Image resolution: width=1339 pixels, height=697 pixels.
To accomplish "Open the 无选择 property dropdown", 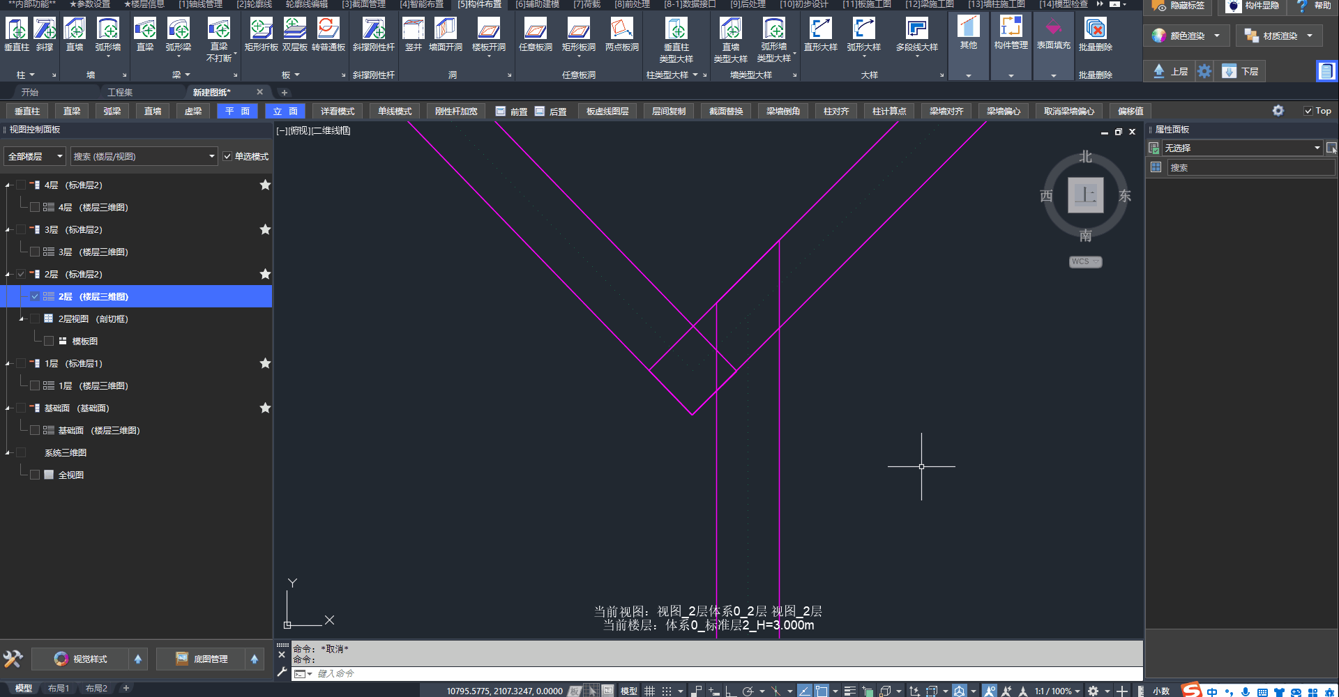I will click(1241, 148).
